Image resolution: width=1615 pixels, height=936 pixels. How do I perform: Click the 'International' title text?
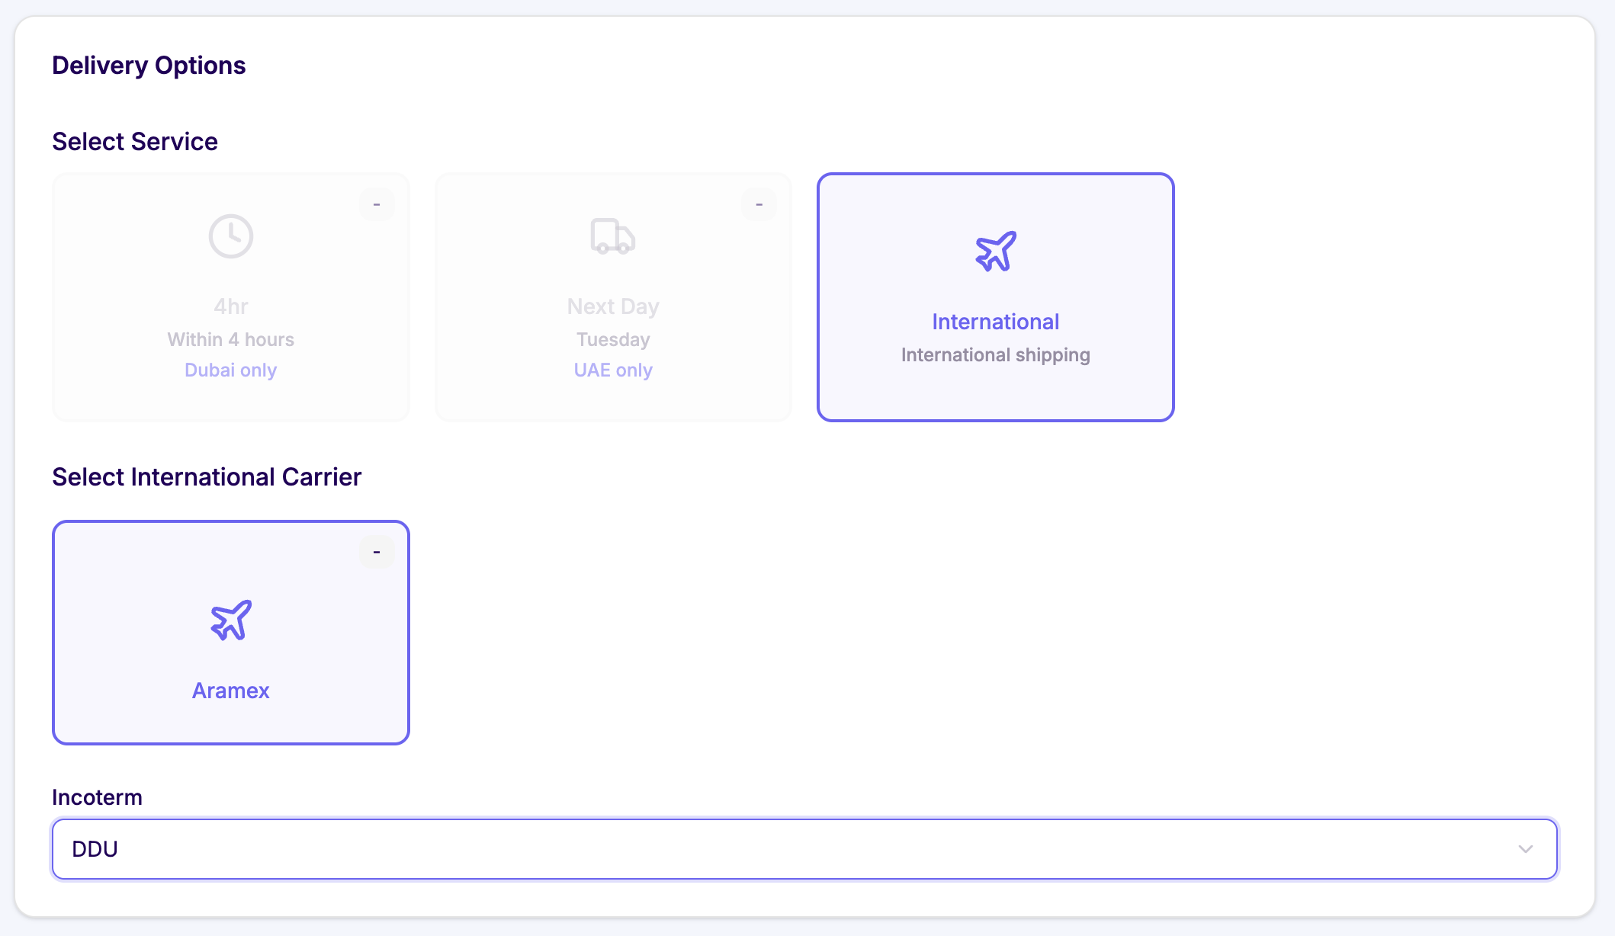click(x=995, y=322)
